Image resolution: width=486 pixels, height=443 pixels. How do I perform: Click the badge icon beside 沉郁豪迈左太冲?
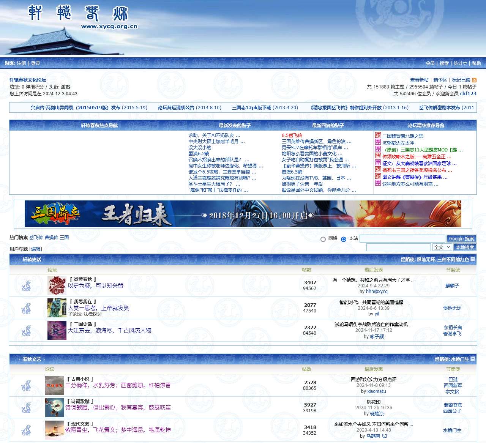pos(378,142)
